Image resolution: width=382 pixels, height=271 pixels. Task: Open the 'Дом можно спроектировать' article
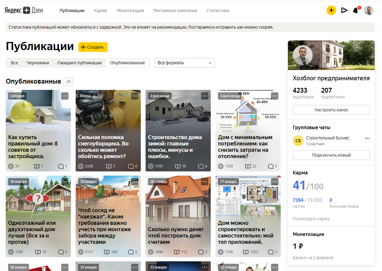(x=248, y=216)
